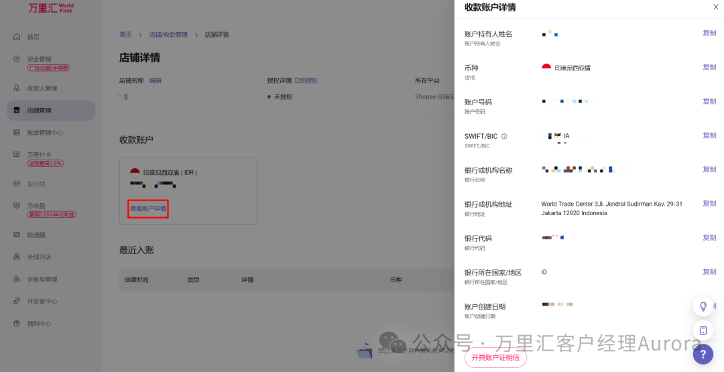Image resolution: width=724 pixels, height=372 pixels.
Task: Click the 收款人管理 sidebar icon
Action: coord(17,88)
